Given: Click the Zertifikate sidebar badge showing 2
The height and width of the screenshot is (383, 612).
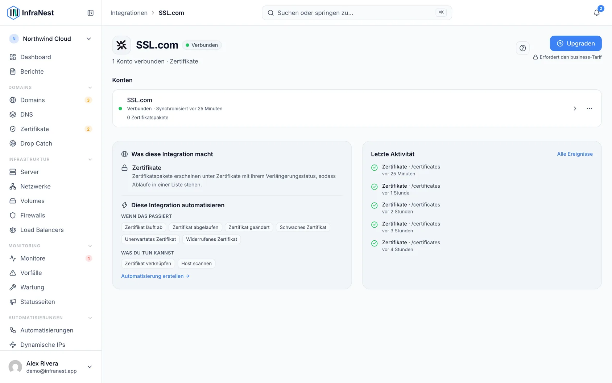Looking at the screenshot, I should point(88,129).
